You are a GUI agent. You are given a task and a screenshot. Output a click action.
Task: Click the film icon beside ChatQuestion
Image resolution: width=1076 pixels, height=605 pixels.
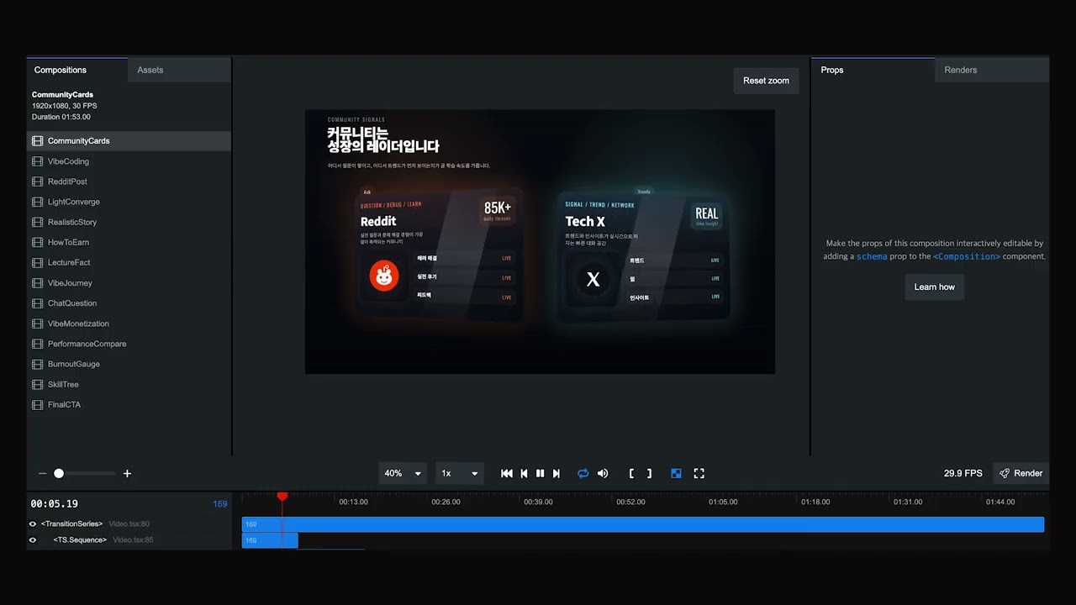click(38, 303)
